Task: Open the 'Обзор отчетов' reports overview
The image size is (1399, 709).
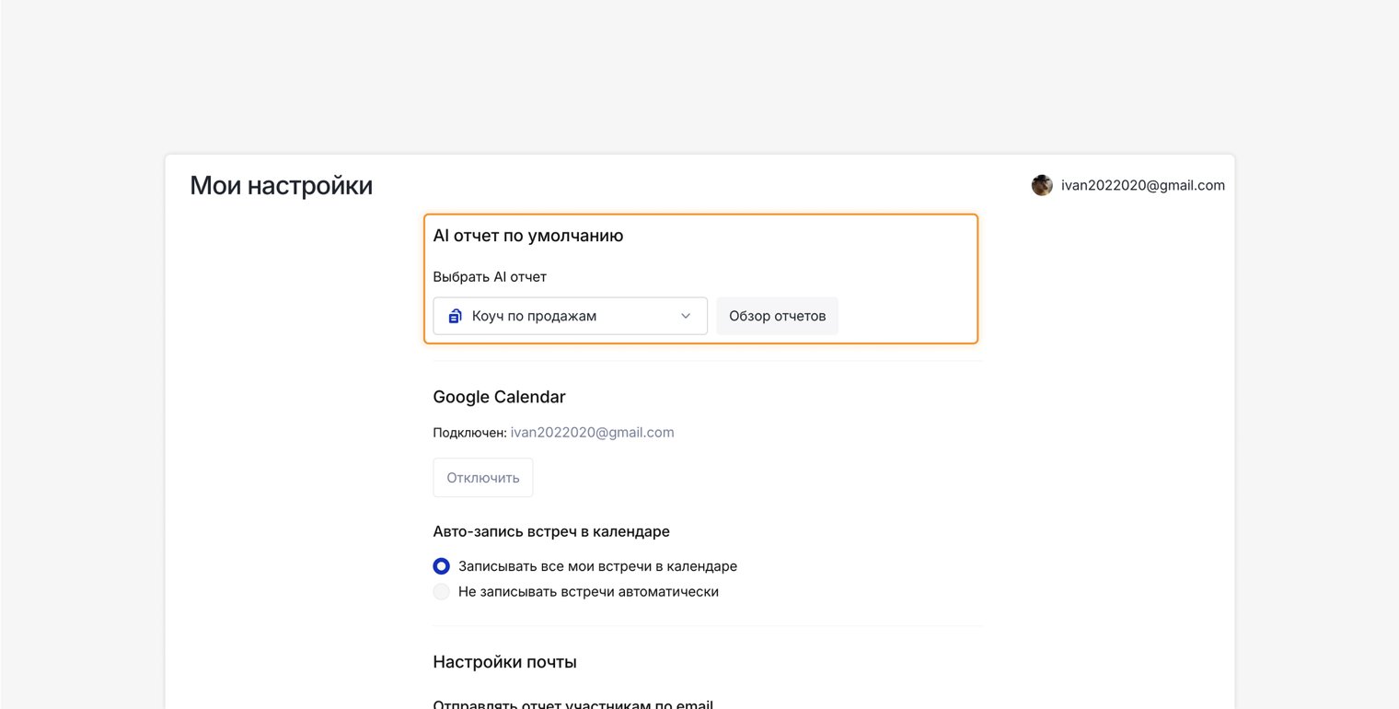Action: click(x=777, y=316)
